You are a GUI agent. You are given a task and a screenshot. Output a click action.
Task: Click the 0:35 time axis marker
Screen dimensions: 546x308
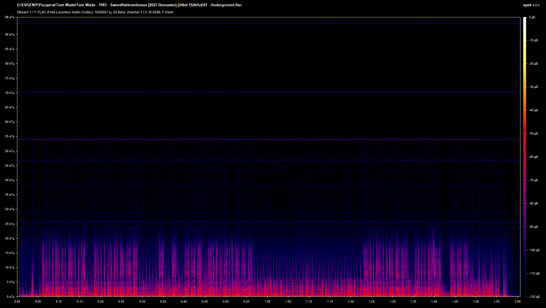point(163,302)
